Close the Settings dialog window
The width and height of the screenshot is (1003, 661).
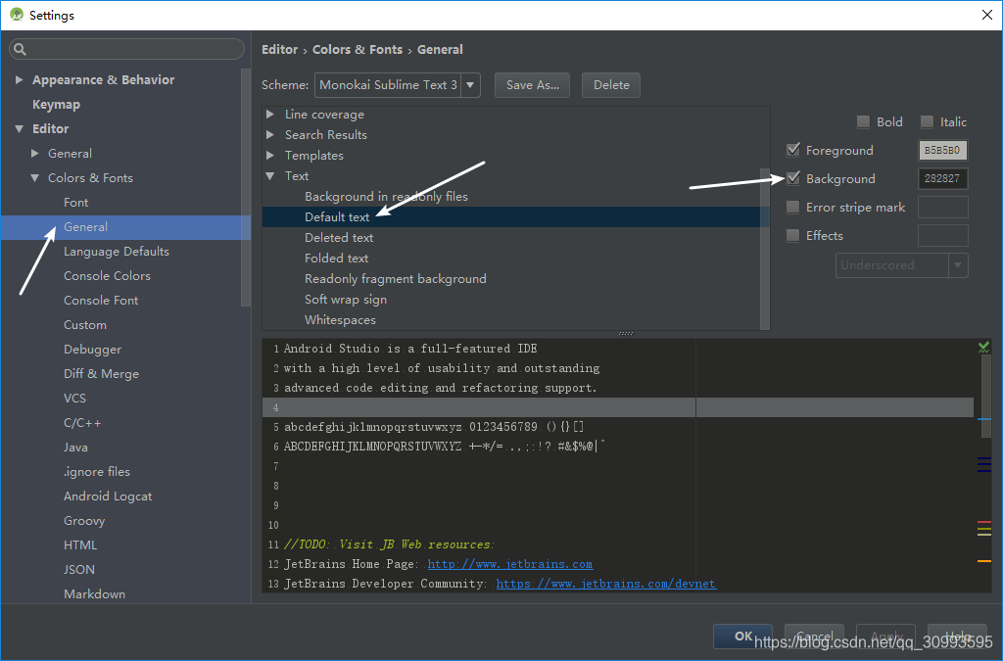tap(987, 15)
